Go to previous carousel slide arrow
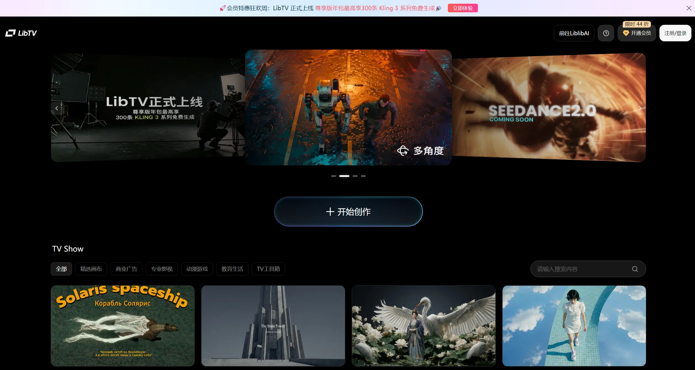 (57, 108)
